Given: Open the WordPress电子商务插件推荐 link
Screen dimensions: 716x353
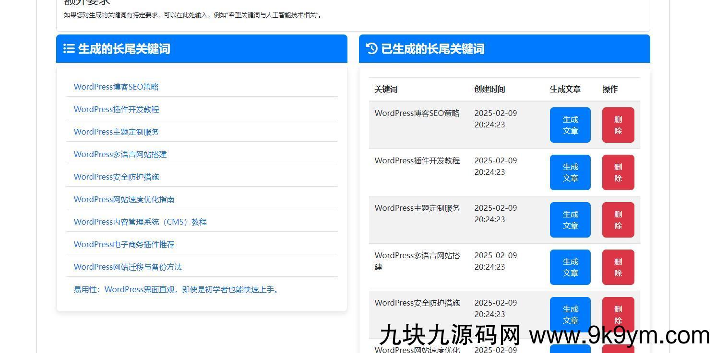Looking at the screenshot, I should (124, 244).
